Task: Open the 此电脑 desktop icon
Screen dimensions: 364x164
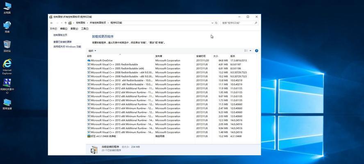Action: (7, 8)
